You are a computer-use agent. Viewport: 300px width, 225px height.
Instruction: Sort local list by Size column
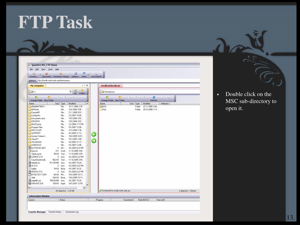click(54, 103)
